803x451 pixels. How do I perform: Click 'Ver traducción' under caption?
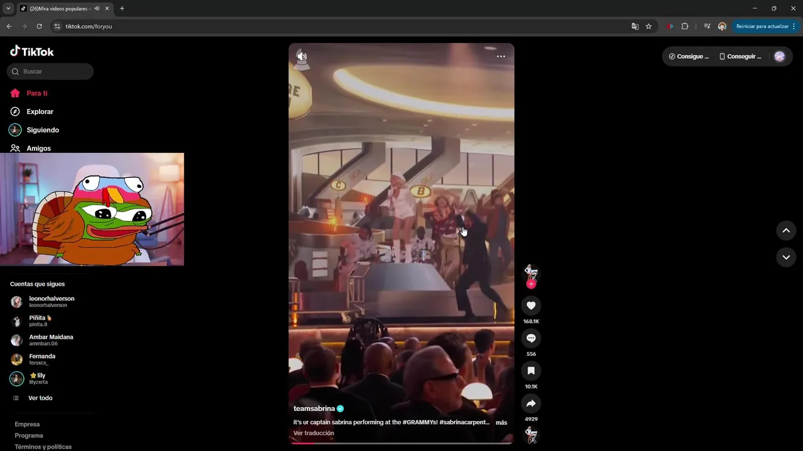(x=314, y=433)
